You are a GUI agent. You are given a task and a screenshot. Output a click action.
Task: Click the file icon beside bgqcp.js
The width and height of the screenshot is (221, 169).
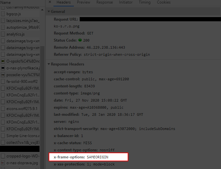(x=3, y=14)
